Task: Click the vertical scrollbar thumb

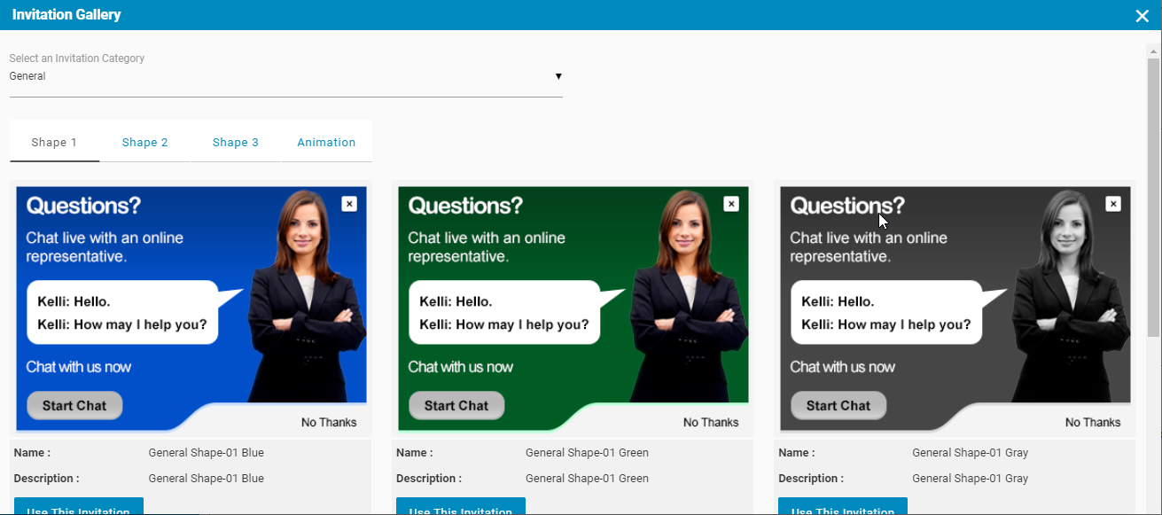Action: [x=1153, y=197]
